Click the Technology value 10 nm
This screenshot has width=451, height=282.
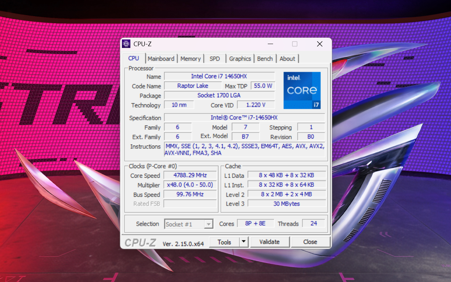pyautogui.click(x=179, y=105)
